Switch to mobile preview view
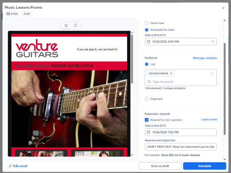 click(x=75, y=25)
